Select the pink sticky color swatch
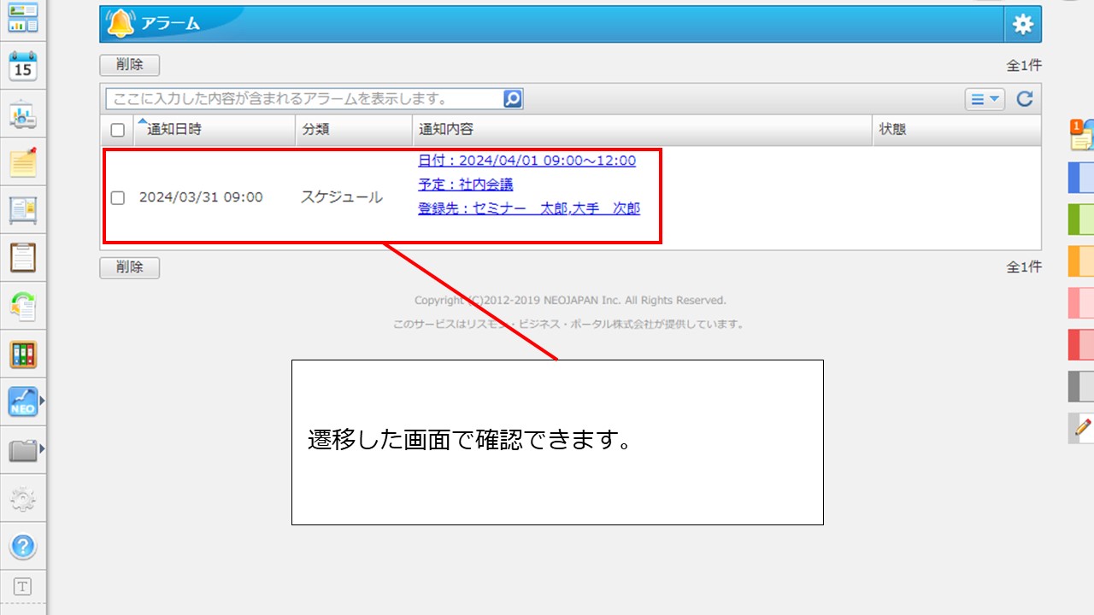Image resolution: width=1094 pixels, height=615 pixels. click(1081, 303)
